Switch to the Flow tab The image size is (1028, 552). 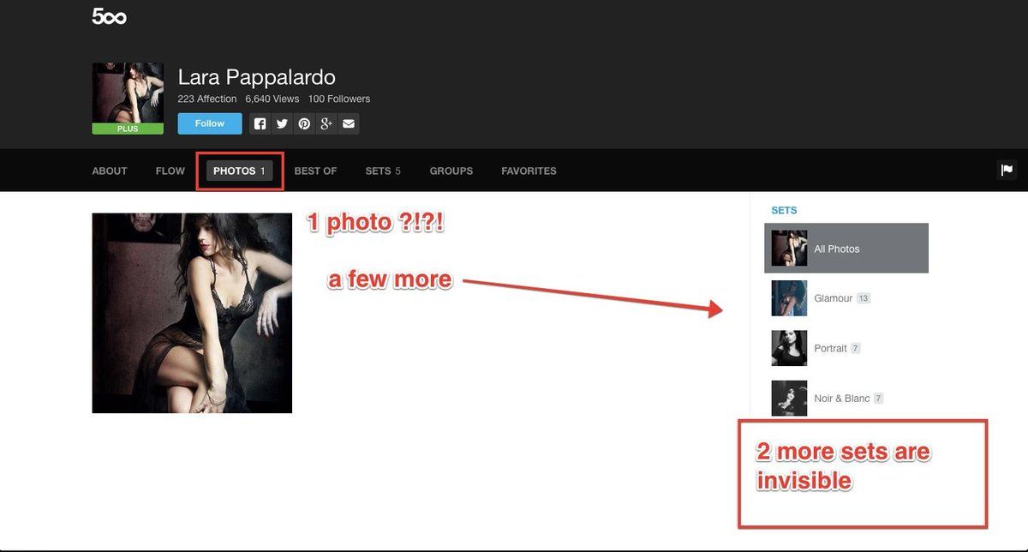click(x=170, y=171)
